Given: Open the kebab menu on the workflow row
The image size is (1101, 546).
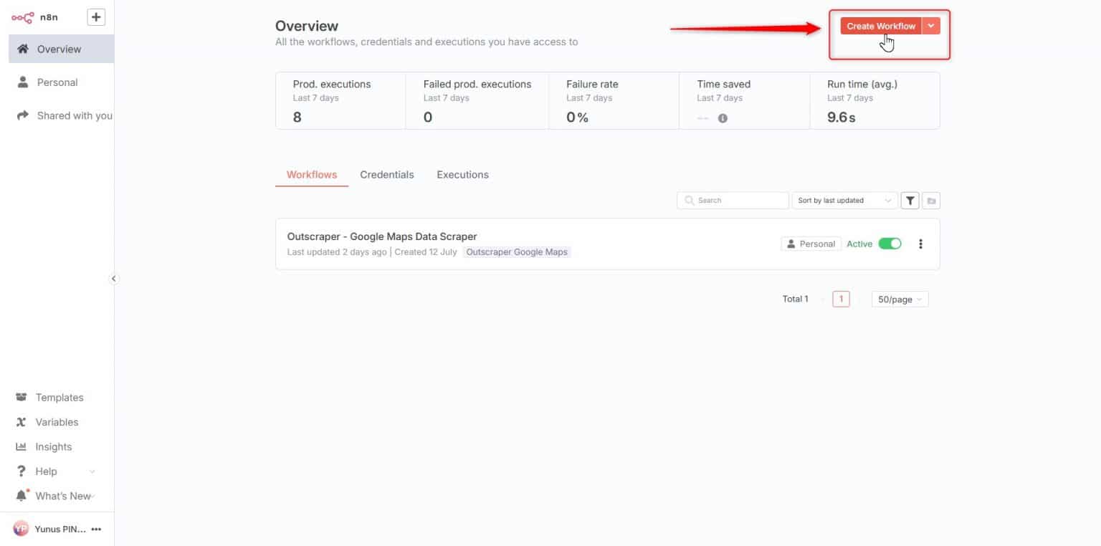Looking at the screenshot, I should point(920,244).
